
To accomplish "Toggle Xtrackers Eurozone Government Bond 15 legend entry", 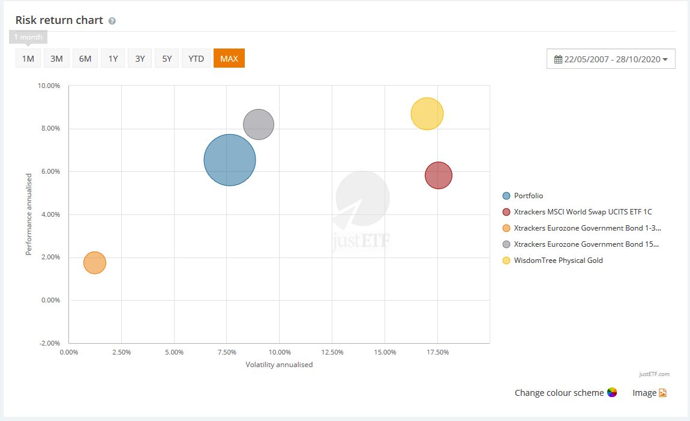I will 580,244.
